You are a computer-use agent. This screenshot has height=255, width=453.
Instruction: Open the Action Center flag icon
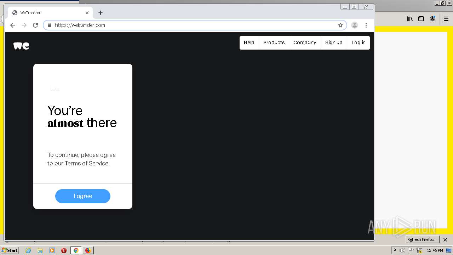point(411,250)
